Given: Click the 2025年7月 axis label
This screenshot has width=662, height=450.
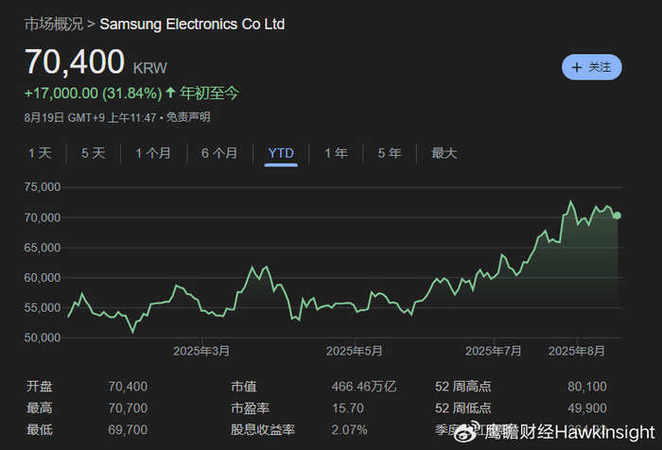Looking at the screenshot, I should coord(494,351).
